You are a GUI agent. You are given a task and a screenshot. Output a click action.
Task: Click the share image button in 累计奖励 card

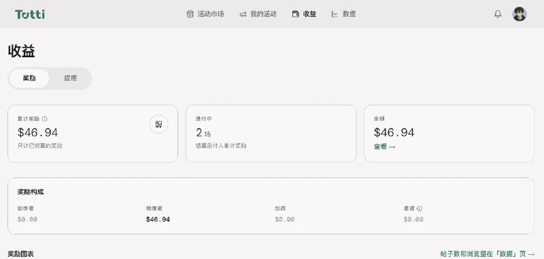[159, 124]
